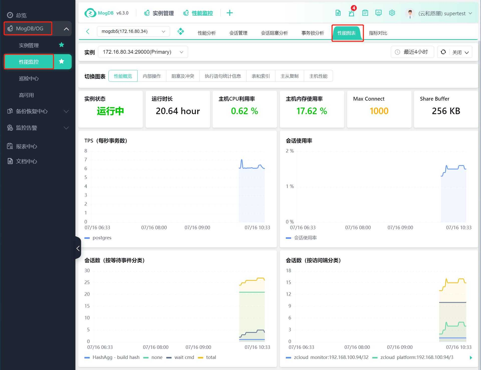Toggle the 会话使用率 legend entry
The image size is (481, 370).
click(301, 238)
